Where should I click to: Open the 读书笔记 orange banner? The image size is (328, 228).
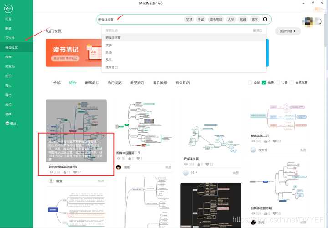coord(74,52)
